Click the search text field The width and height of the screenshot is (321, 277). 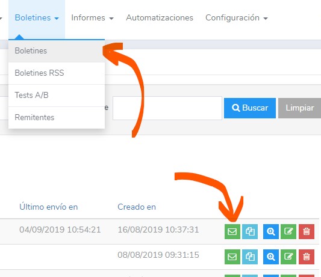pos(167,108)
